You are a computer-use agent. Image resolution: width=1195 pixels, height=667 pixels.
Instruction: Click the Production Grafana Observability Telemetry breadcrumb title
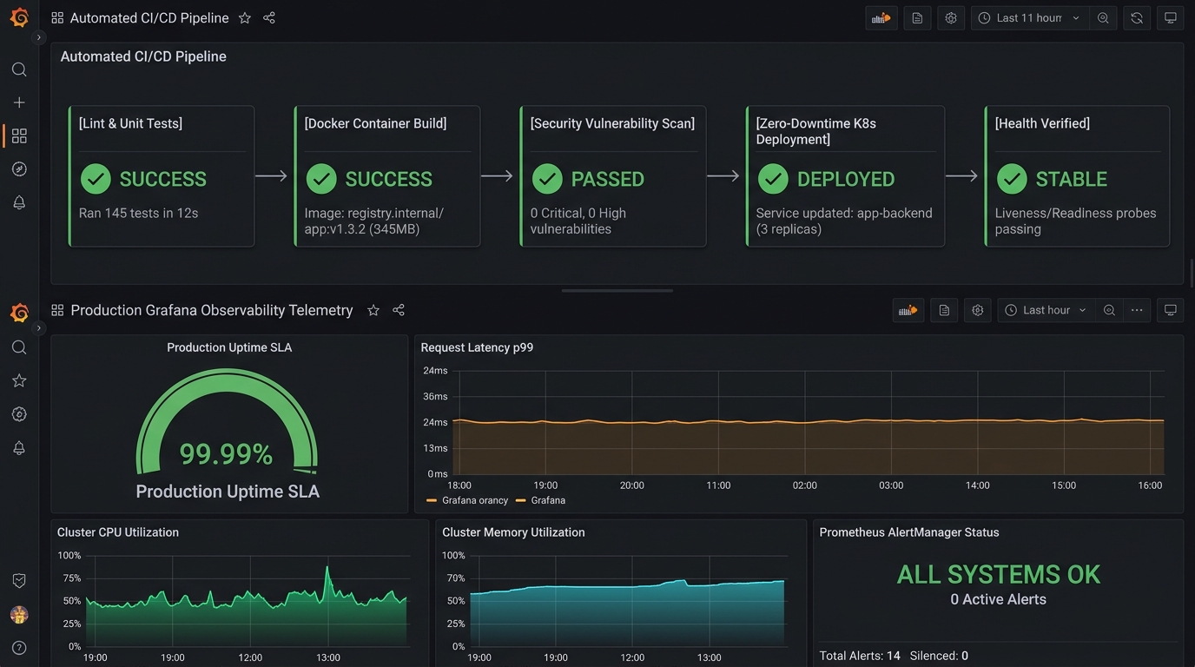[x=212, y=310]
